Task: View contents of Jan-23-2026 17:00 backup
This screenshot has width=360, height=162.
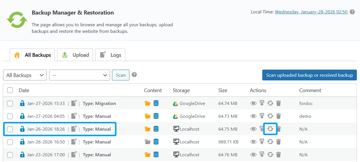Action: click(x=253, y=155)
